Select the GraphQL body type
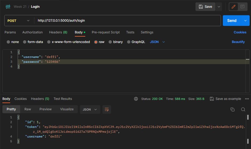 (129, 42)
